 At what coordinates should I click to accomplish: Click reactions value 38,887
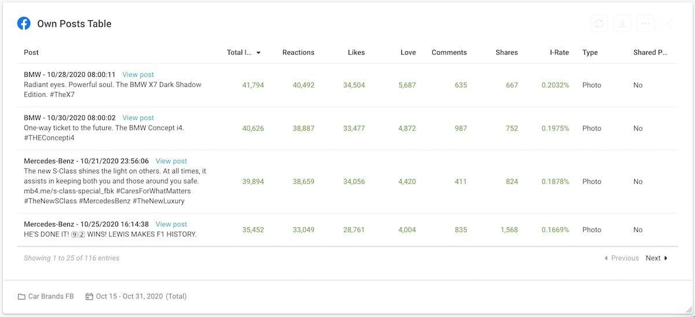[x=303, y=128]
